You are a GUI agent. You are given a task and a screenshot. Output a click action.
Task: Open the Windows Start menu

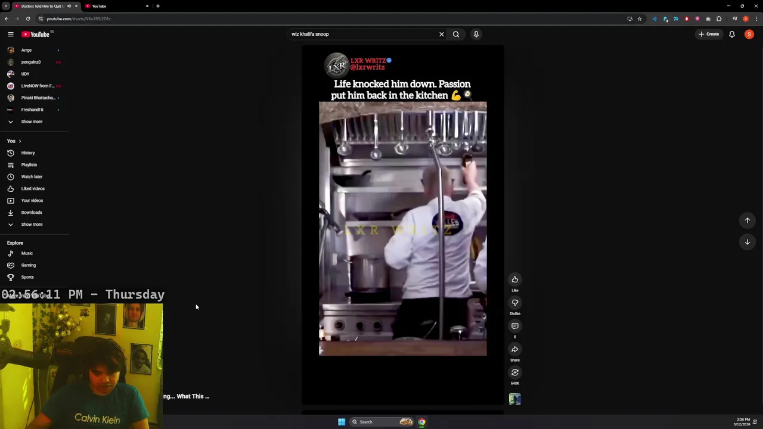[x=342, y=422]
